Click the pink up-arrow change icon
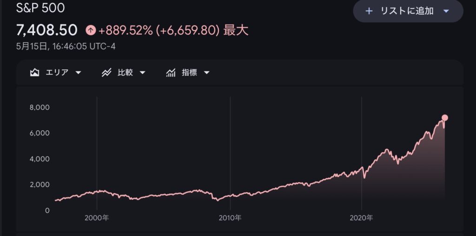476x236 pixels. [x=91, y=30]
